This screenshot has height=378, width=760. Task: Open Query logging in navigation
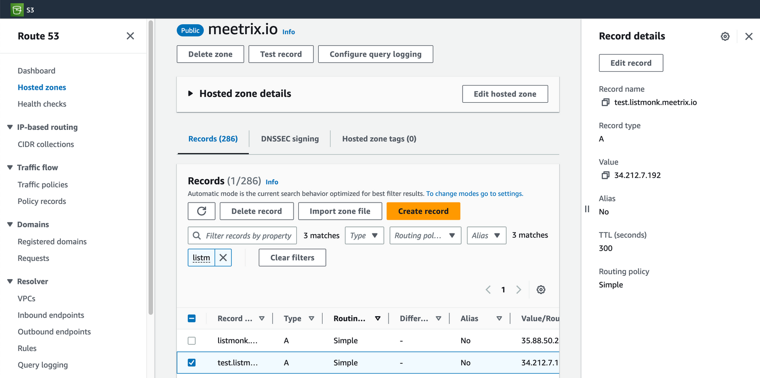[43, 365]
